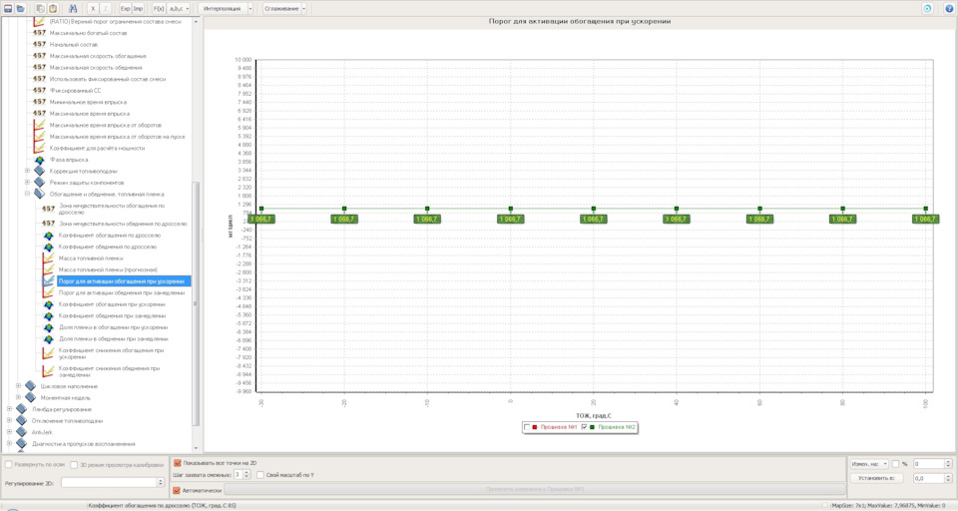Open help with the question mark icon

click(x=949, y=9)
